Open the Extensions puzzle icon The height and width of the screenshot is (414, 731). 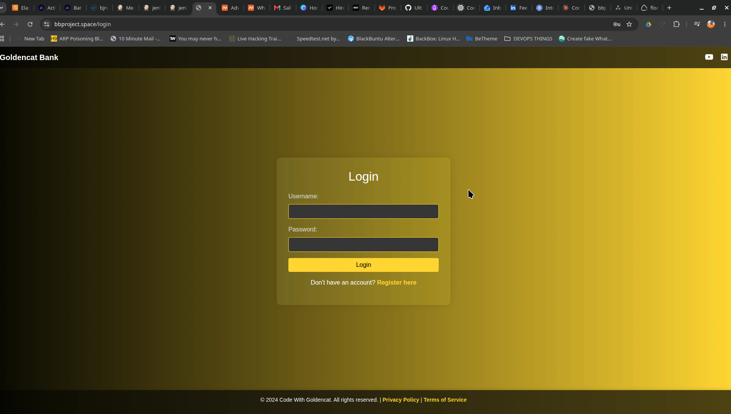(x=676, y=24)
